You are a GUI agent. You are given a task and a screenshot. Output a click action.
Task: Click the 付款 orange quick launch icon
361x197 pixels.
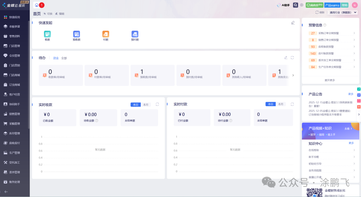[x=106, y=34]
